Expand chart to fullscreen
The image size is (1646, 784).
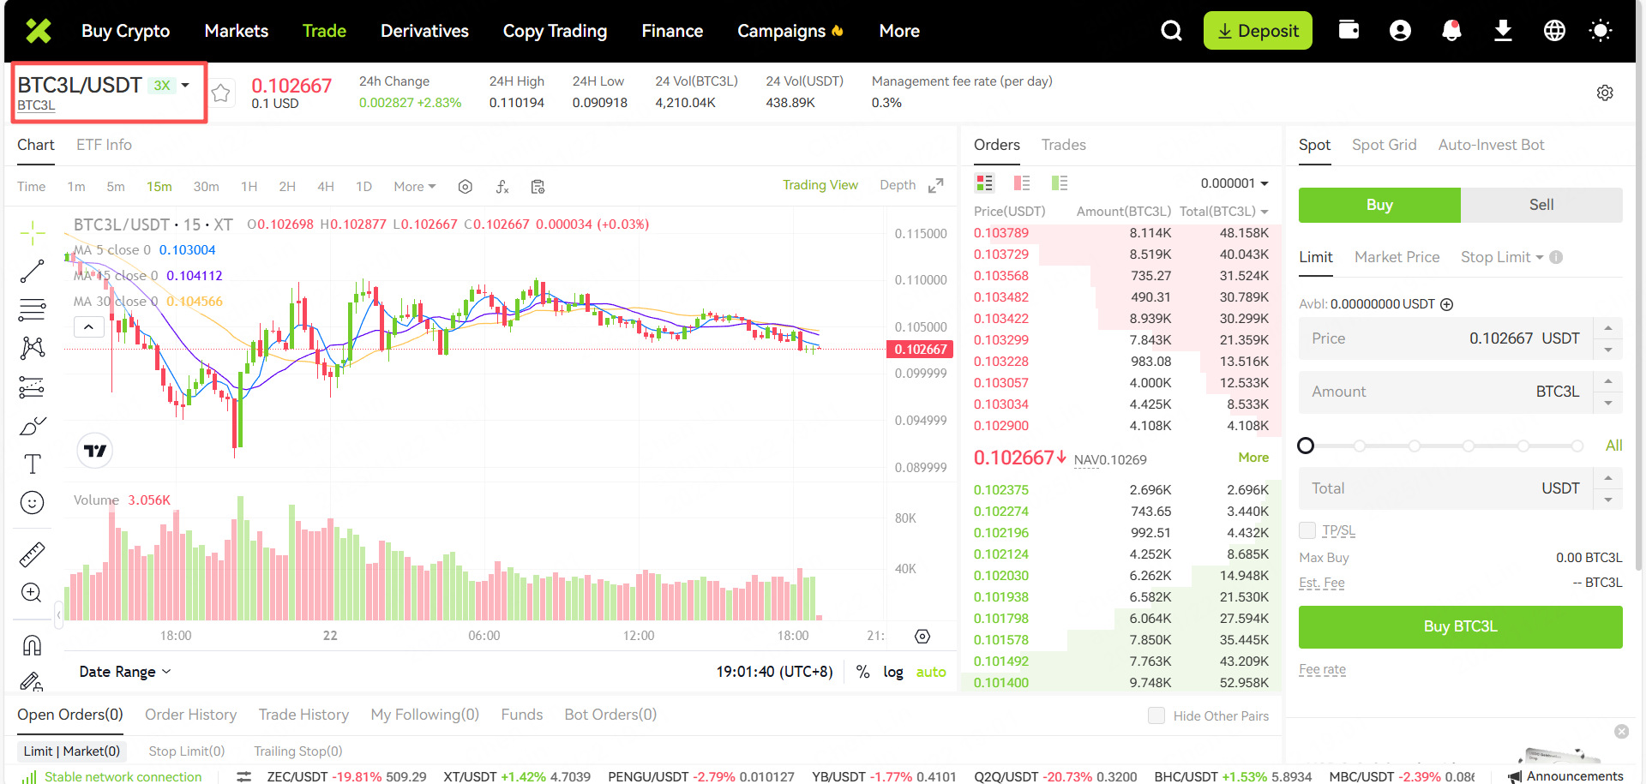pos(936,186)
